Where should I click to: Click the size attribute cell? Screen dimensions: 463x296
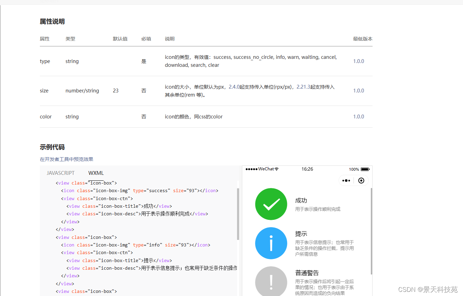click(44, 91)
